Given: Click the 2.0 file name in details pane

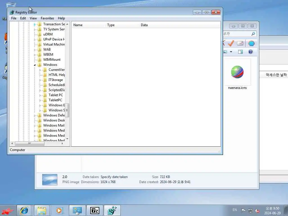Looking at the screenshot, I should 65,177.
